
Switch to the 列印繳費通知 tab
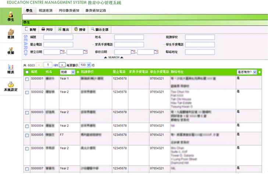[69, 11]
